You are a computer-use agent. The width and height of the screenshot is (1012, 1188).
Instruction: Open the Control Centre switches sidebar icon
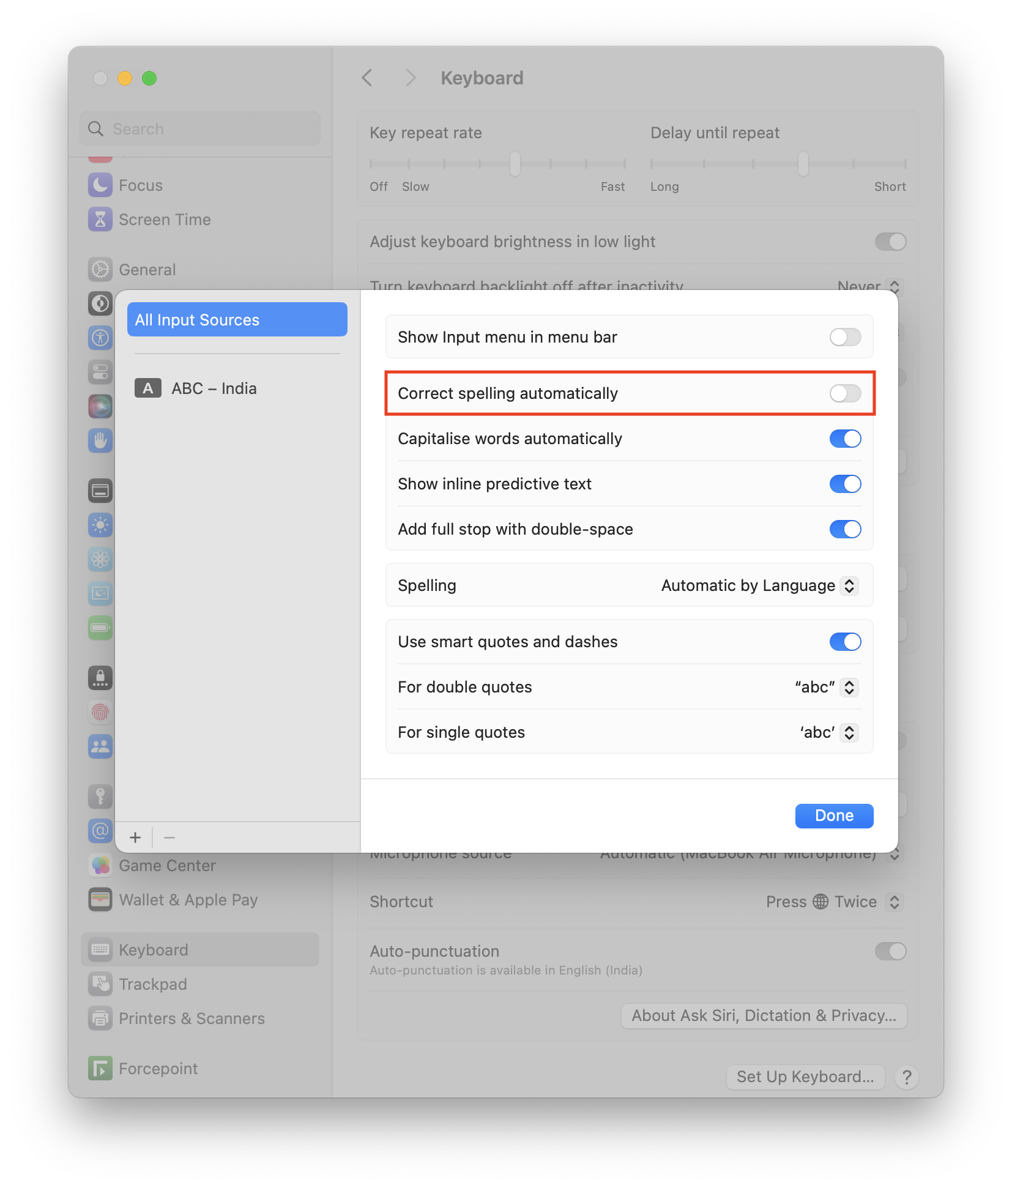click(x=100, y=372)
